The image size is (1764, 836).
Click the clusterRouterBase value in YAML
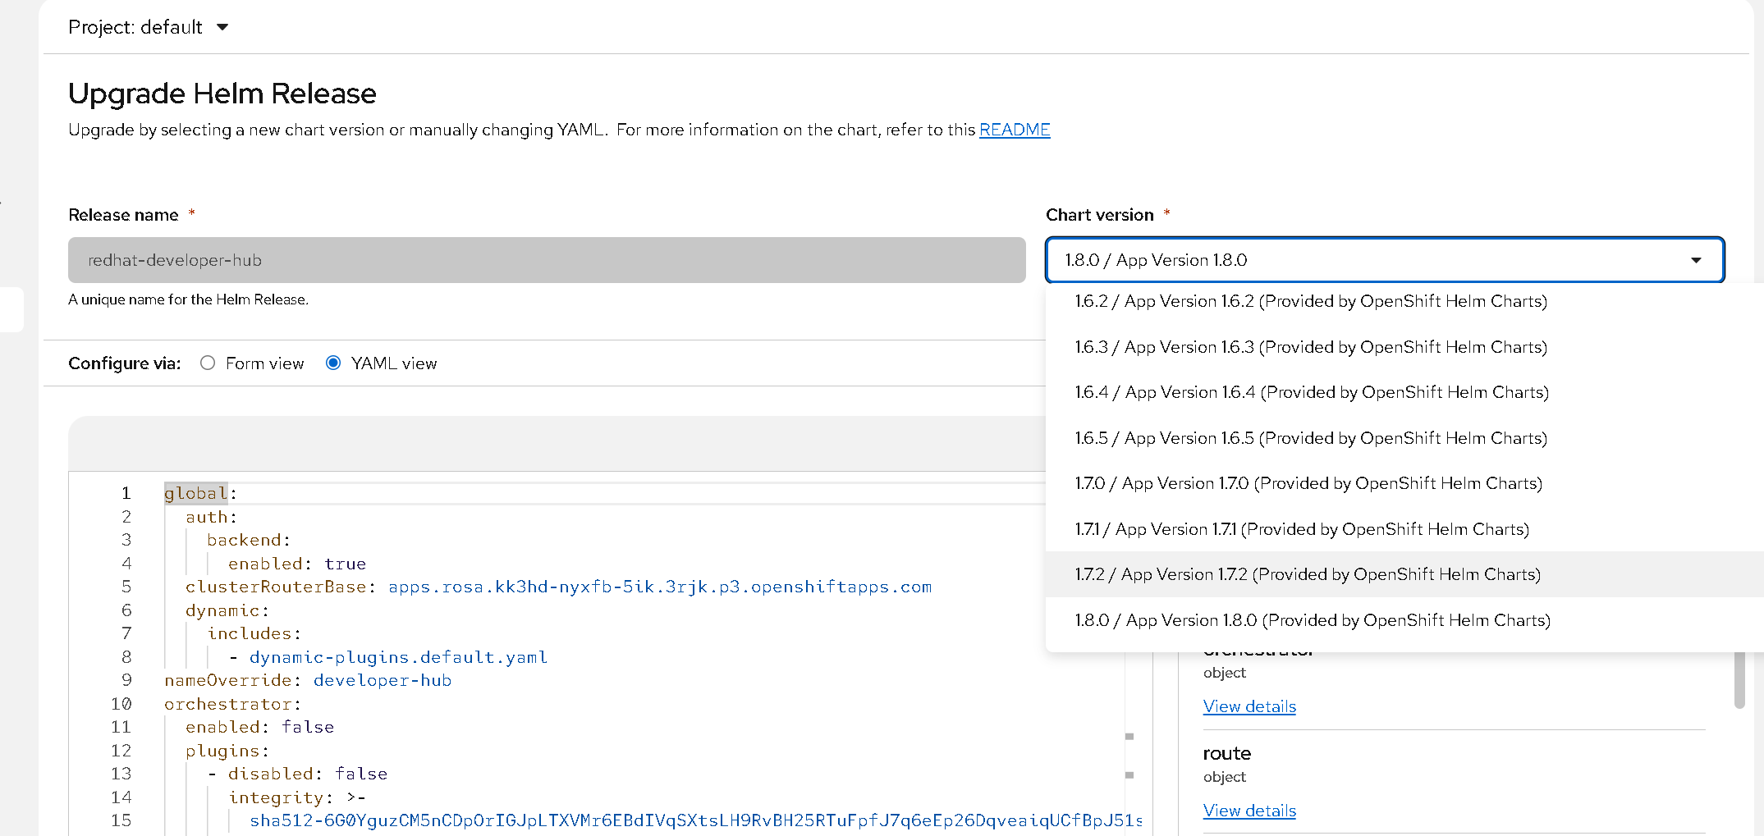point(659,587)
